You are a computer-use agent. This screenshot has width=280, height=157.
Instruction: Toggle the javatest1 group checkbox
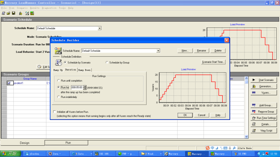9,83
